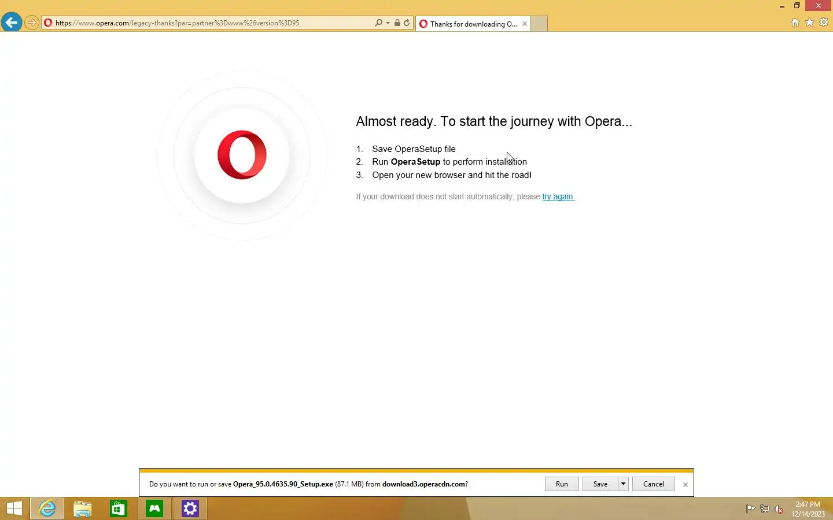Save the Opera setup file
This screenshot has height=520, width=833.
(600, 484)
